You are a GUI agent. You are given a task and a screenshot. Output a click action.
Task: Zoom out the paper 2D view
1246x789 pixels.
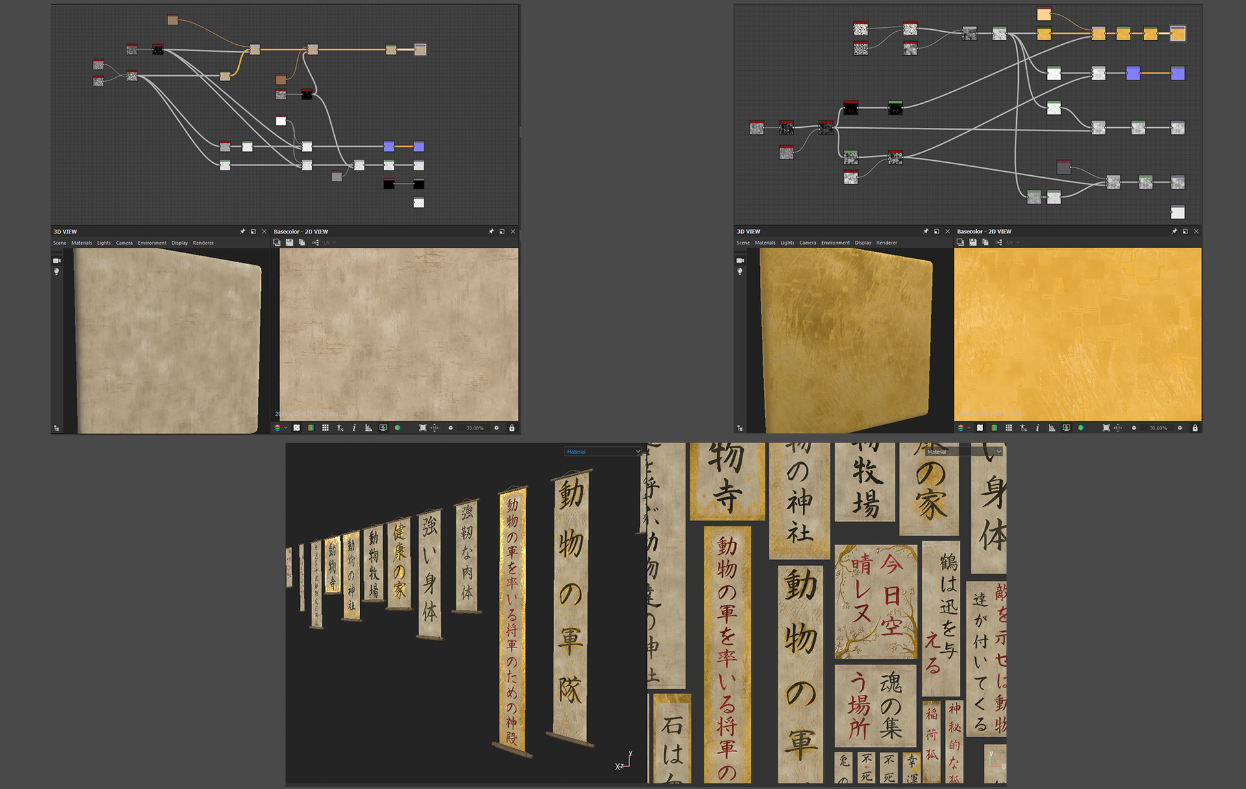click(450, 428)
